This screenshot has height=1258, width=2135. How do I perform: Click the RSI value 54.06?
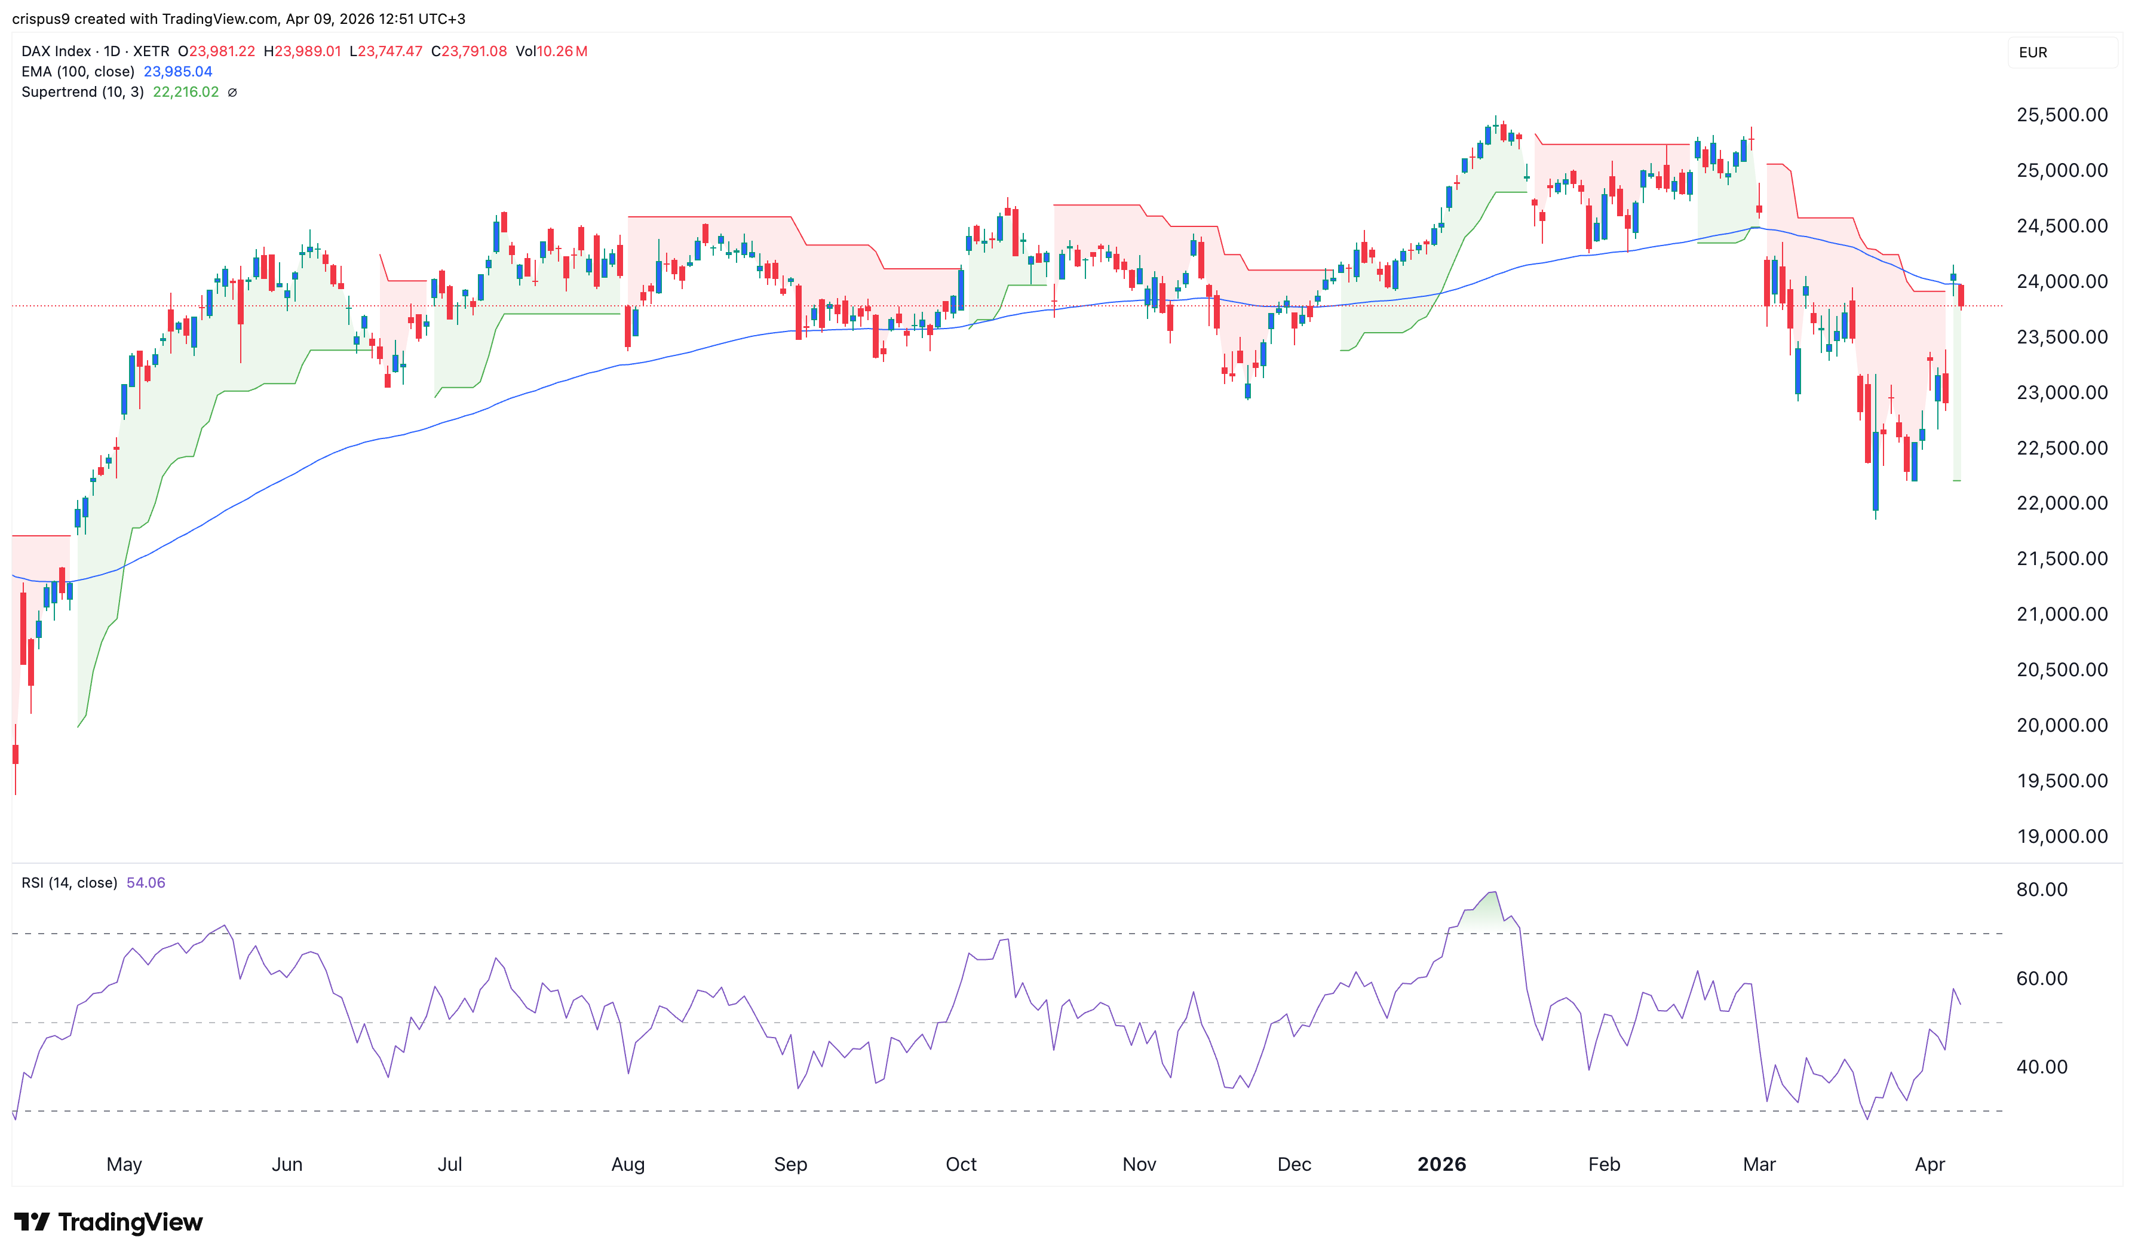tap(146, 882)
